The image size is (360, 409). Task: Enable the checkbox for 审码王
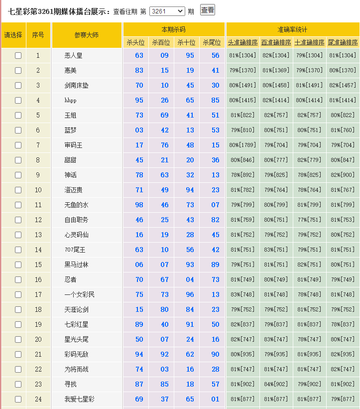click(18, 145)
